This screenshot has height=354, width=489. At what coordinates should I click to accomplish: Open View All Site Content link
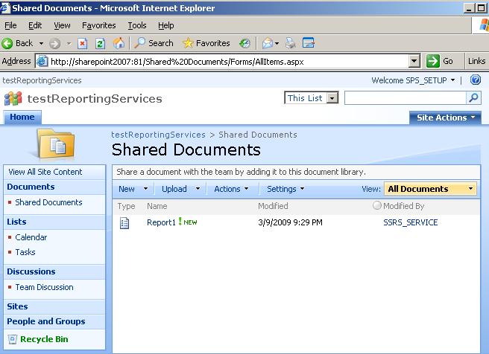(x=45, y=172)
